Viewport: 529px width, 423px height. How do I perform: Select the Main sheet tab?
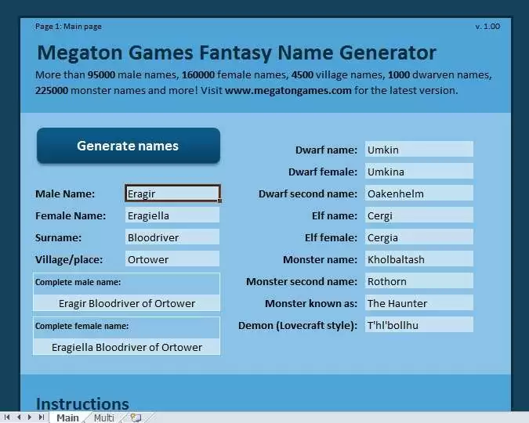[67, 418]
